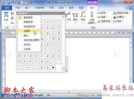
Task: Insert the black square symbol
Action: (53, 67)
